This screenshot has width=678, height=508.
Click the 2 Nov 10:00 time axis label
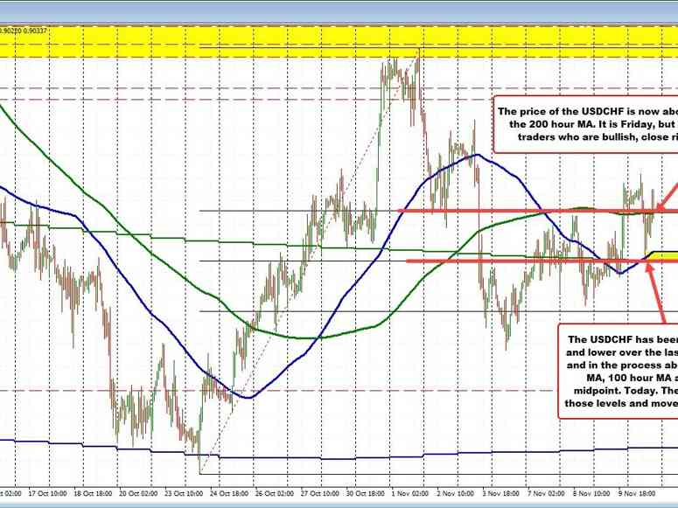(x=455, y=493)
